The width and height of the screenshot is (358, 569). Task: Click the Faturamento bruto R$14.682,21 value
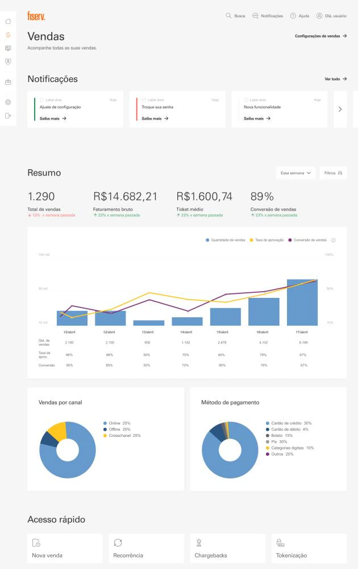(x=125, y=197)
